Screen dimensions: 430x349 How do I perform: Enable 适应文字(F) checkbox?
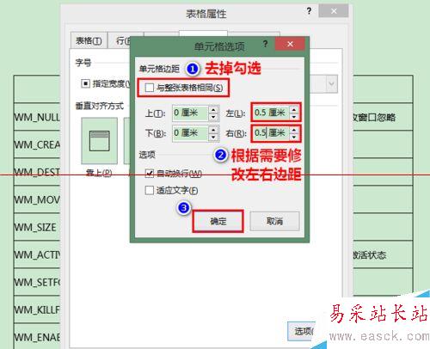click(150, 190)
